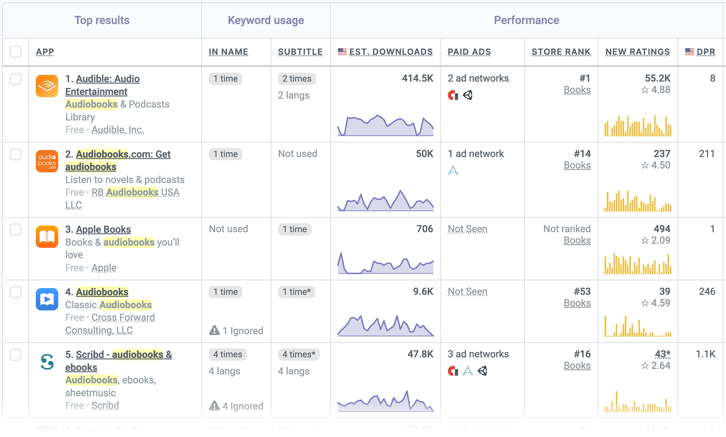Open the Scribd developer link
This screenshot has height=437, width=726.
point(105,406)
